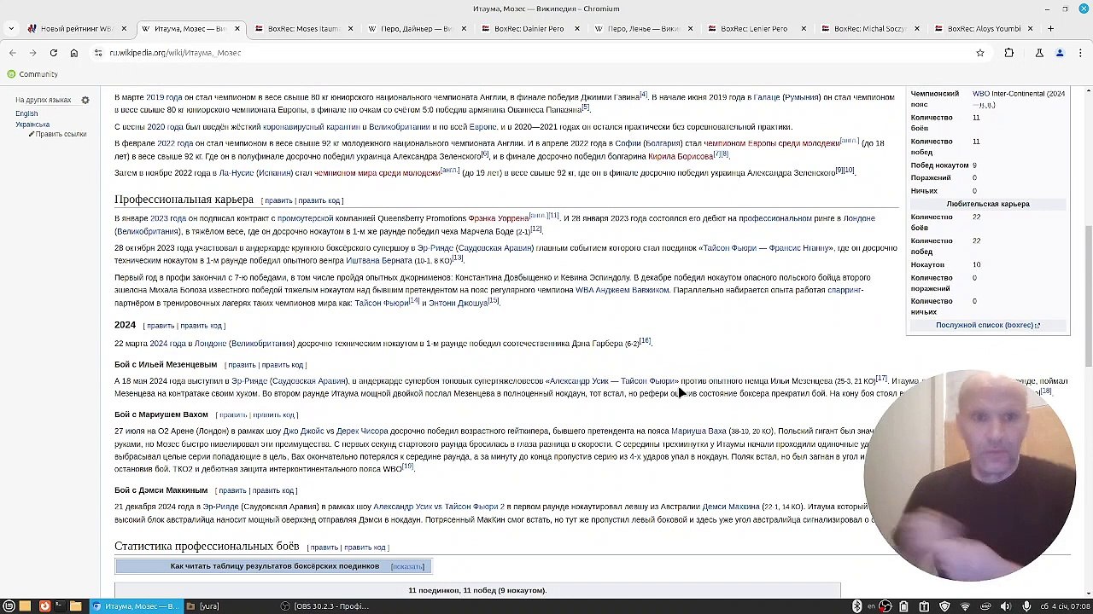This screenshot has width=1093, height=614.
Task: Click the 'править' link for 'Бой с Дэмси Маккиным'
Action: pyautogui.click(x=231, y=491)
